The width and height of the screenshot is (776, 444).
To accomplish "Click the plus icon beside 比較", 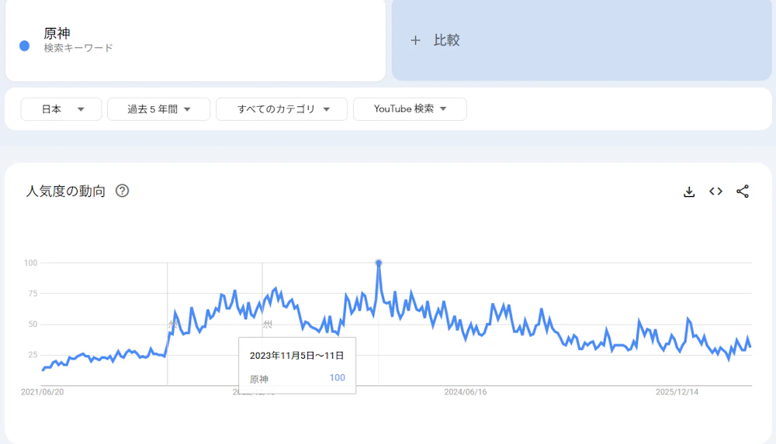I will point(415,40).
